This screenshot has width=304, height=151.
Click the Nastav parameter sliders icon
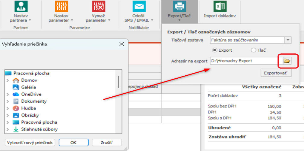click(x=61, y=7)
